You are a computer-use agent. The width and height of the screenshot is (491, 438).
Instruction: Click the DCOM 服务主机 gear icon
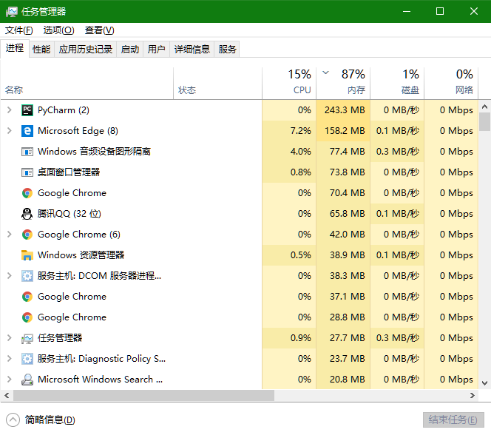[27, 276]
